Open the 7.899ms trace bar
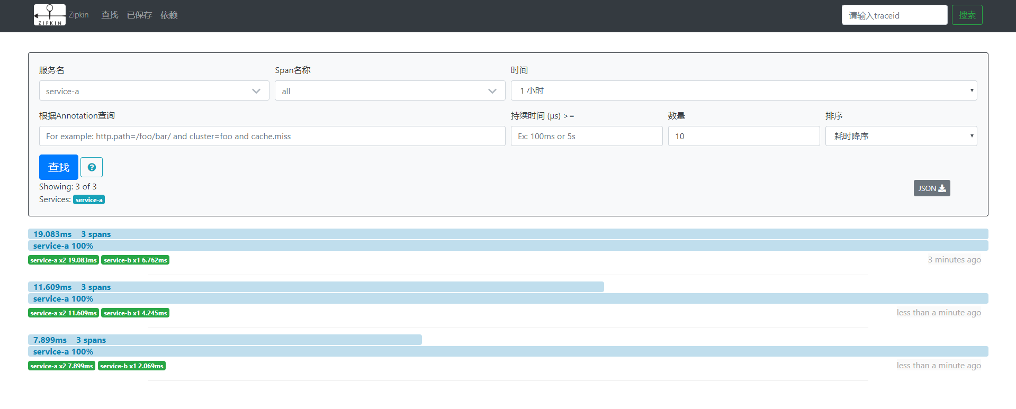1016x409 pixels. [225, 340]
